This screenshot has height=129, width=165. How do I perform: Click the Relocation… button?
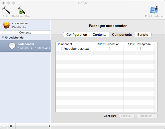pos(147,116)
